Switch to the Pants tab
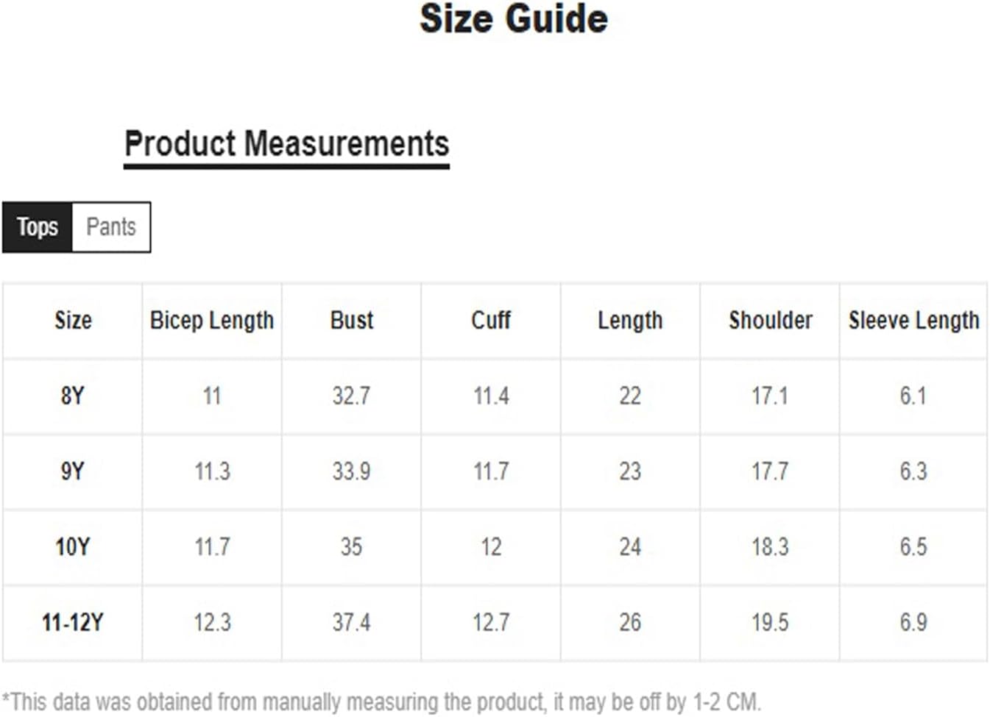990x717 pixels. (x=111, y=227)
